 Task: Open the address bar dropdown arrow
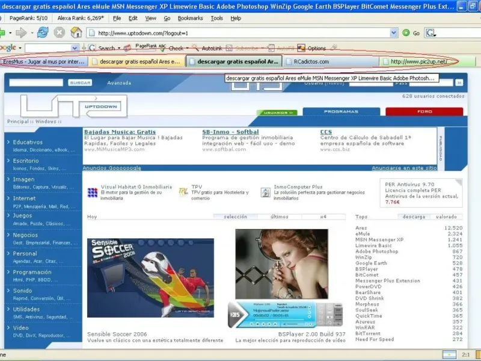[x=394, y=33]
